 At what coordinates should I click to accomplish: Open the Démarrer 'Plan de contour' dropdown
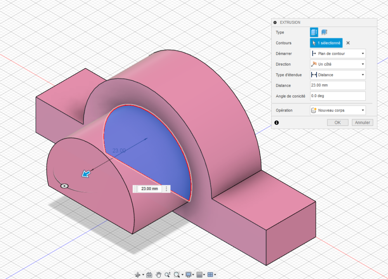point(338,54)
